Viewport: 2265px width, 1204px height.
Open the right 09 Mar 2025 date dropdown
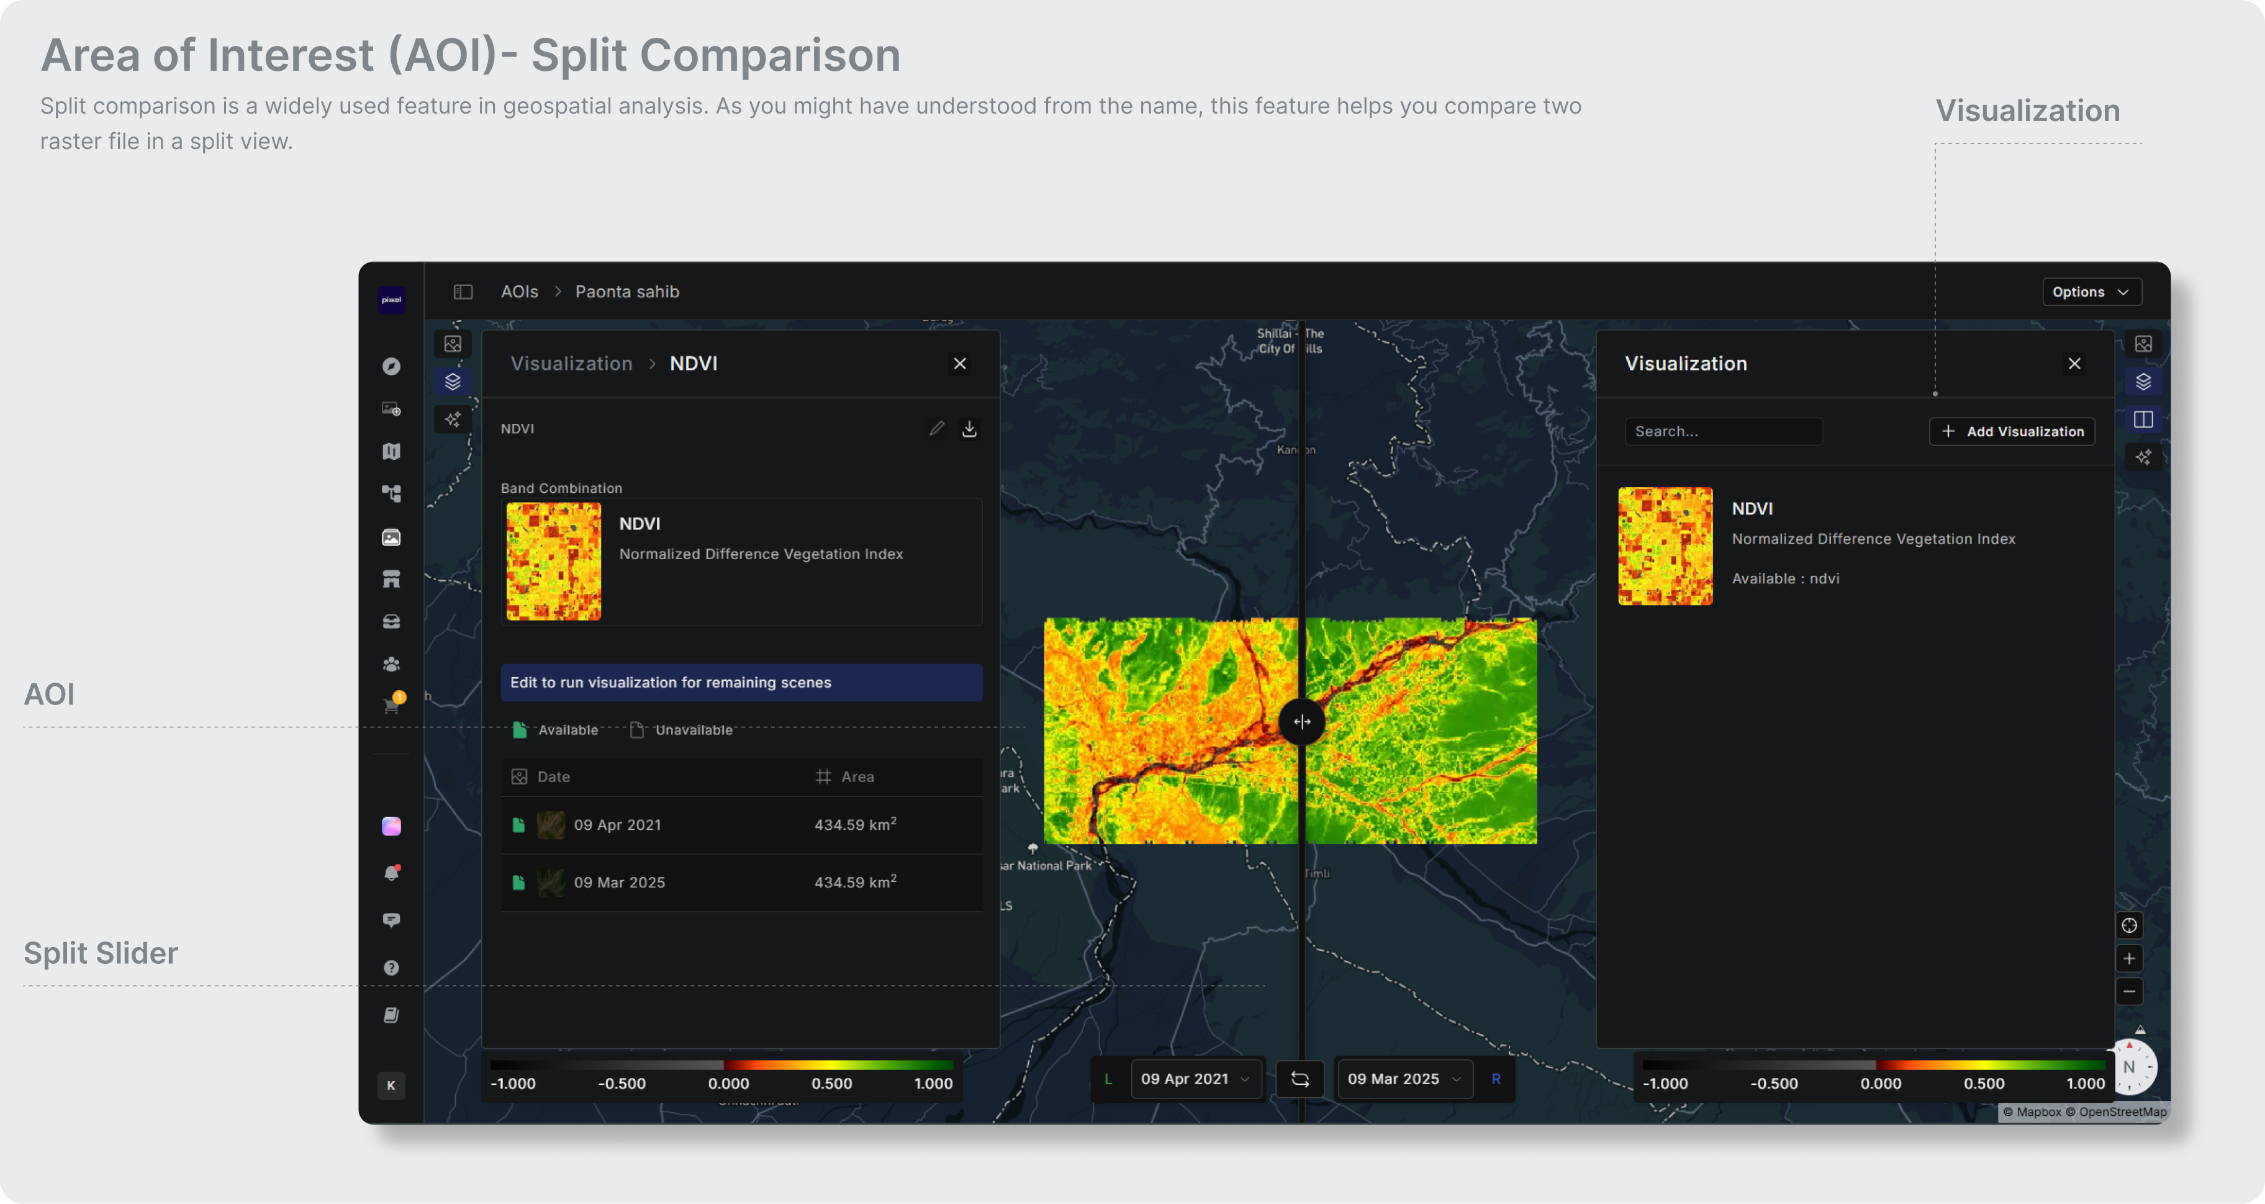[x=1403, y=1079]
